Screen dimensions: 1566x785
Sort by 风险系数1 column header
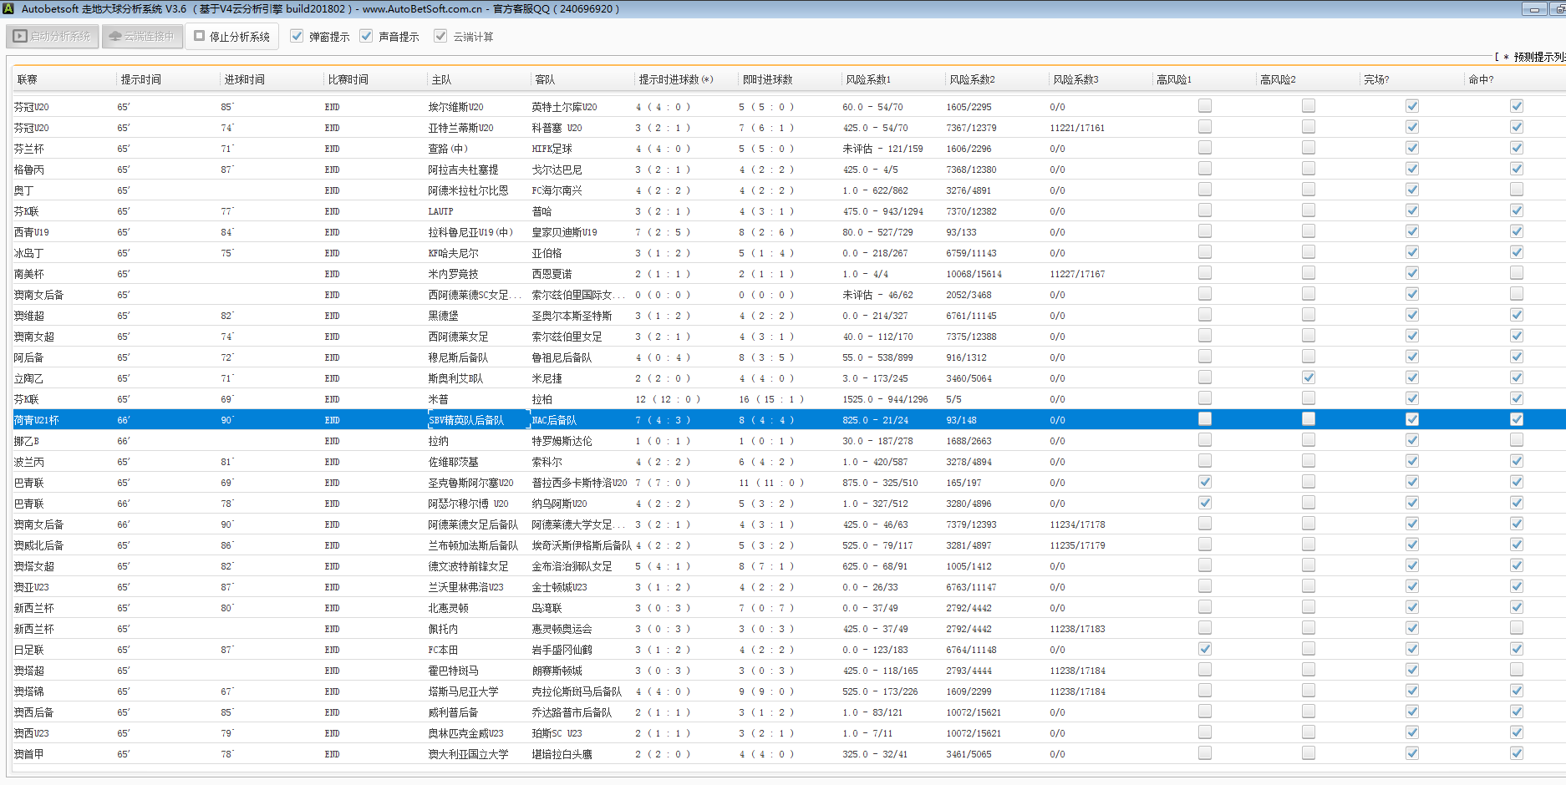tap(868, 79)
